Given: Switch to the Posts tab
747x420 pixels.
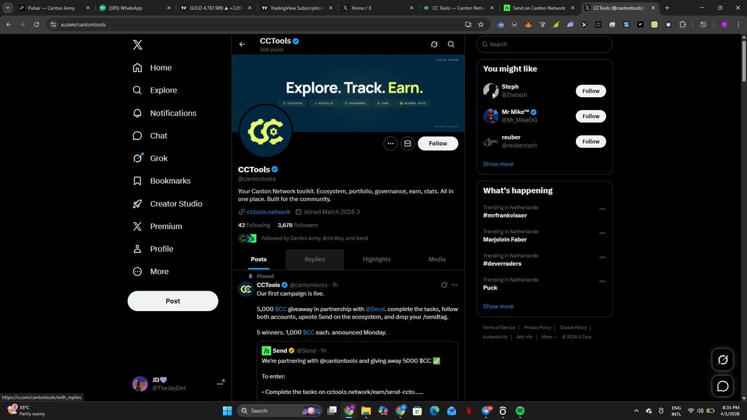Looking at the screenshot, I should tap(258, 259).
